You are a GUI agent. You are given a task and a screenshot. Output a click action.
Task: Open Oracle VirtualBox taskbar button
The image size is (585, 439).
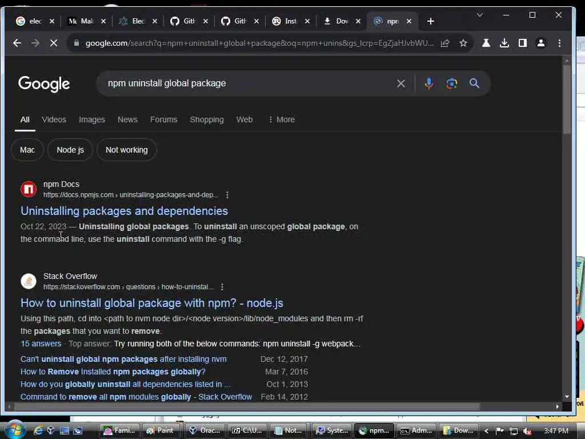click(x=205, y=430)
